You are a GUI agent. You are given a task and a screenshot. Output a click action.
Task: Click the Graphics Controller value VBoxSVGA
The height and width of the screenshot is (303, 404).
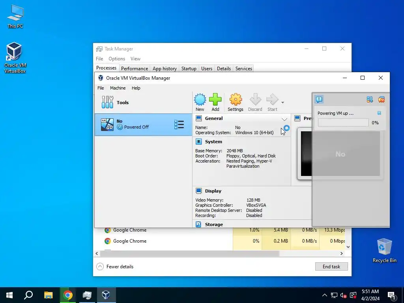256,205
